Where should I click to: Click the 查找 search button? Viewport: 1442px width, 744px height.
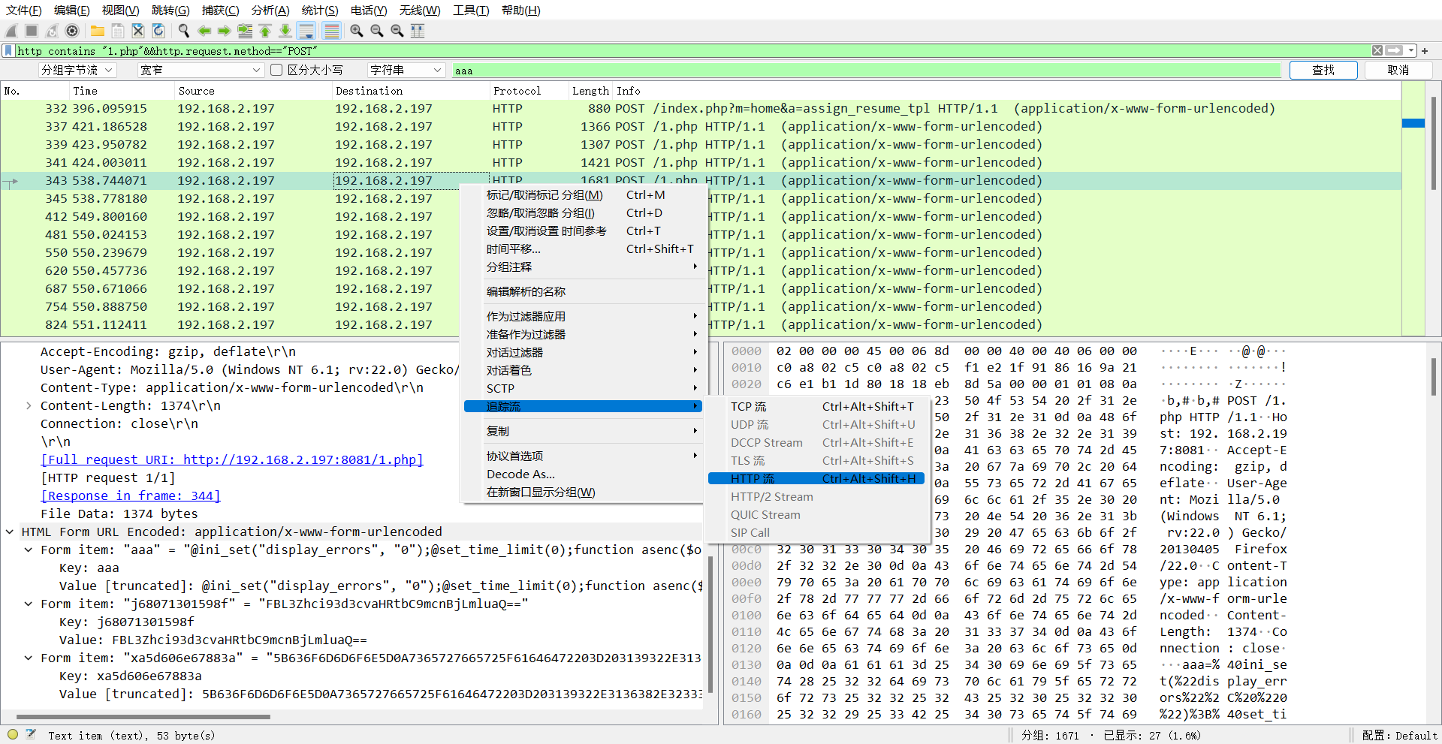pyautogui.click(x=1323, y=70)
